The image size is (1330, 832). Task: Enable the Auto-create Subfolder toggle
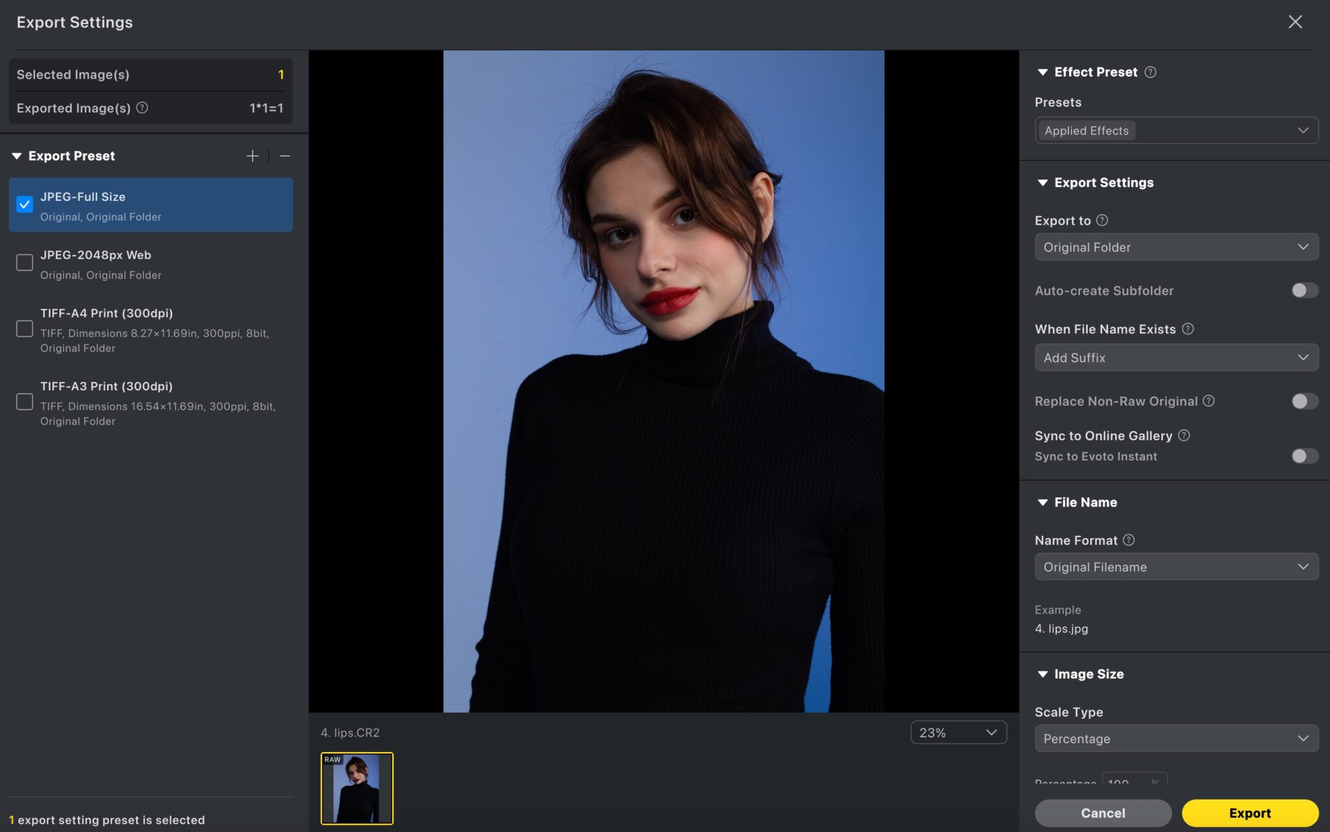pos(1304,290)
